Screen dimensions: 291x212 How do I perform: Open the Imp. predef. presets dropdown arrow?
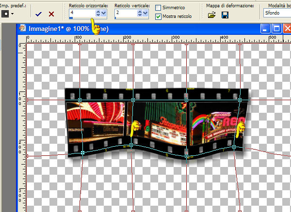[x=13, y=14]
